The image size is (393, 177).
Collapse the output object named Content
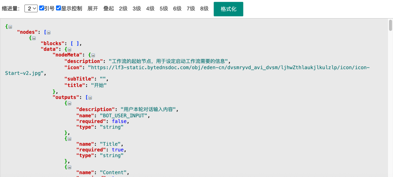pyautogui.click(x=70, y=167)
